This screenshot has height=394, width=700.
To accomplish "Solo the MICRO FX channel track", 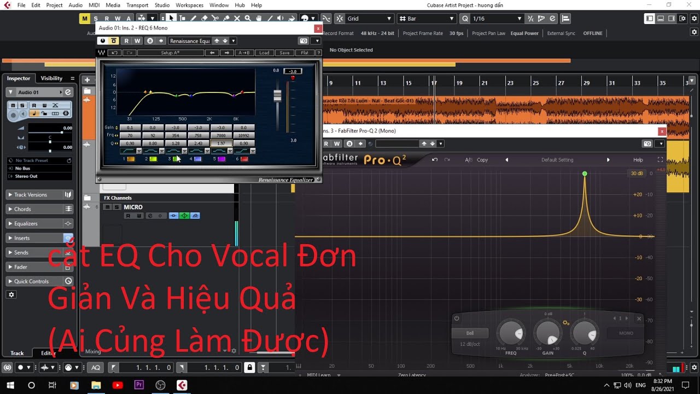I will (x=116, y=207).
